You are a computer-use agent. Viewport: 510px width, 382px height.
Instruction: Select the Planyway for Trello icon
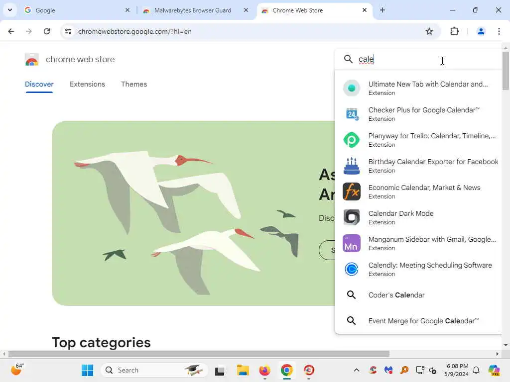coord(351,140)
